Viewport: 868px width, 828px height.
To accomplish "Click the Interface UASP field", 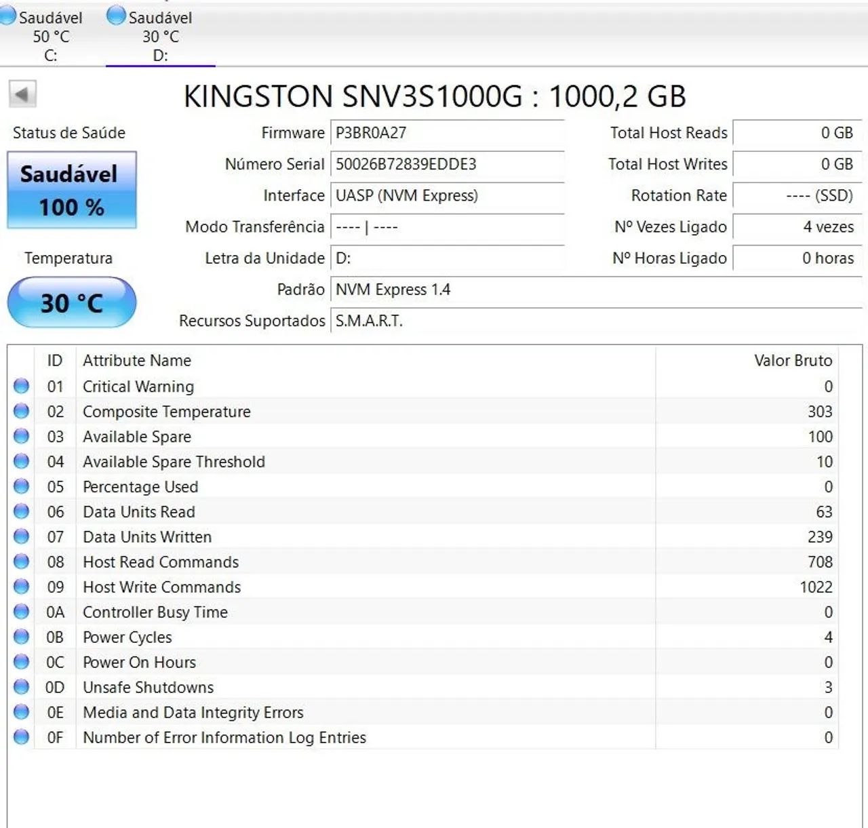I will [x=448, y=196].
